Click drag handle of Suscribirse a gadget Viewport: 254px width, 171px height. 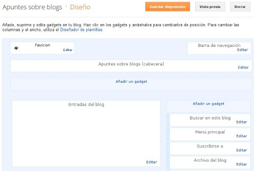tap(168, 148)
